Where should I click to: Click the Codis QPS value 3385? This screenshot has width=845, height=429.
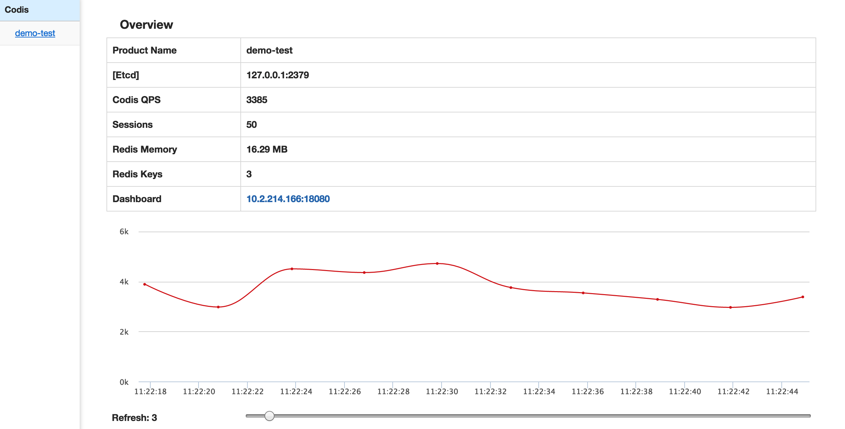click(257, 100)
